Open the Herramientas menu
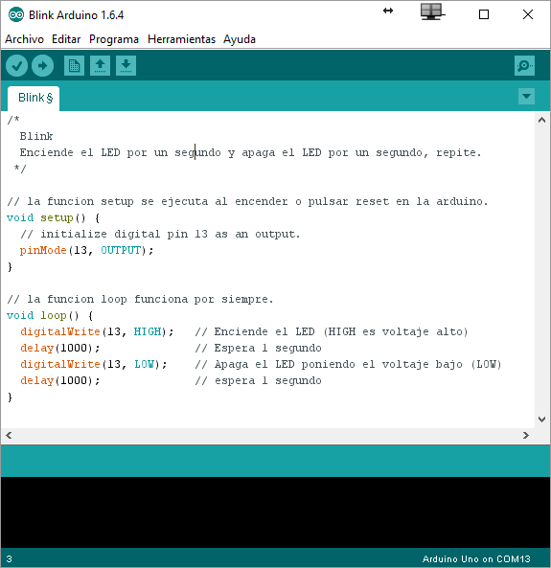This screenshot has height=568, width=551. 181,39
